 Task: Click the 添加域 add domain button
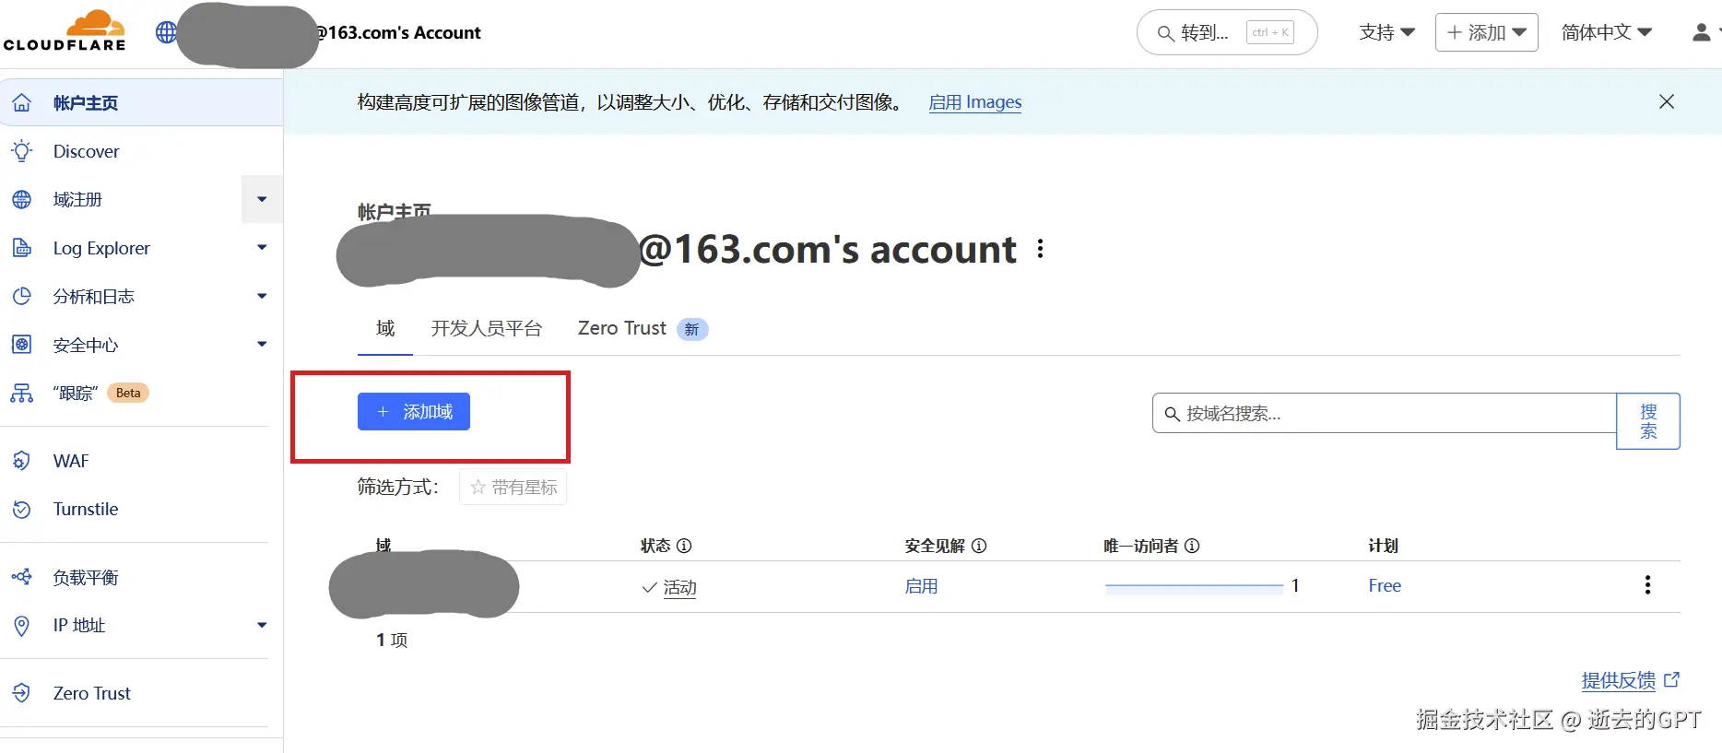[x=414, y=412]
